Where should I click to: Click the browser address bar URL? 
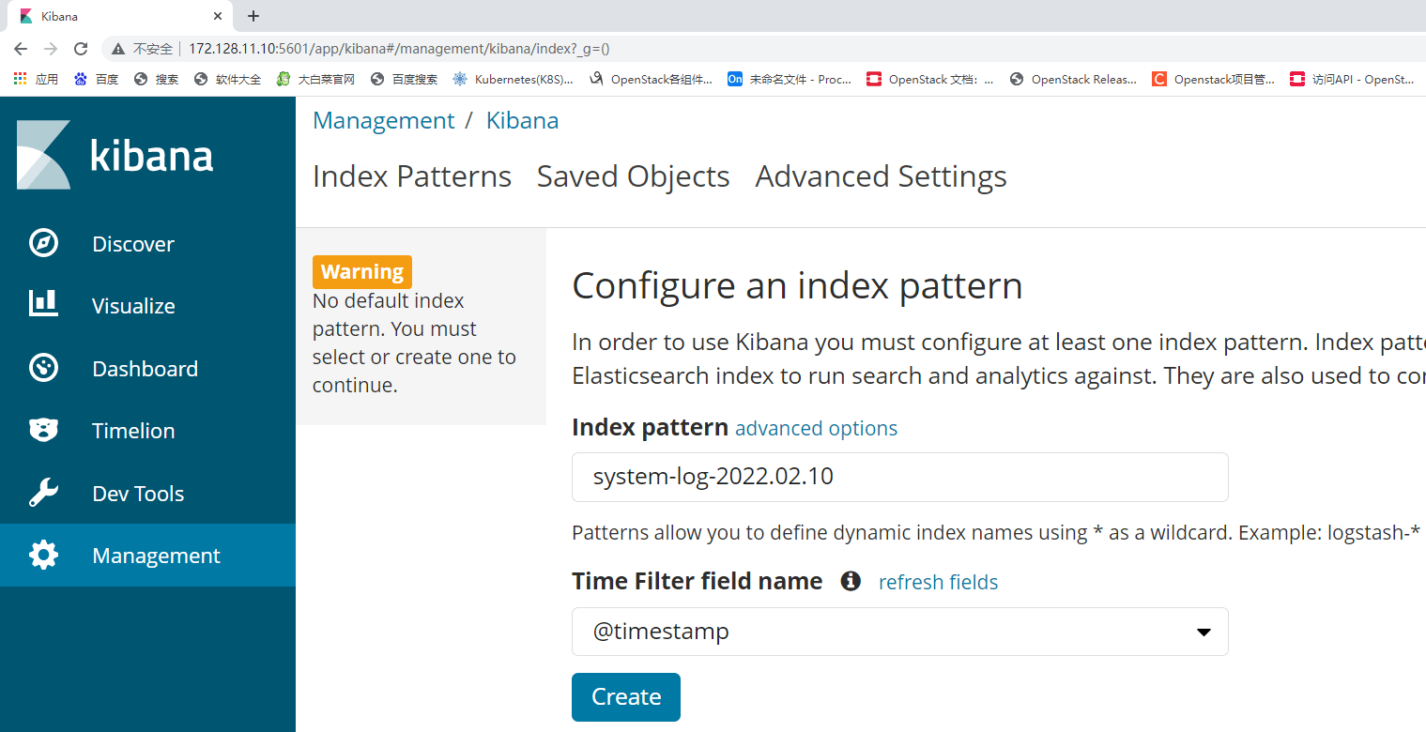click(399, 49)
